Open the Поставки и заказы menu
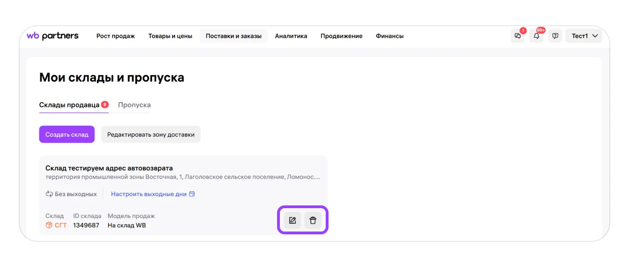The image size is (629, 267). (234, 36)
